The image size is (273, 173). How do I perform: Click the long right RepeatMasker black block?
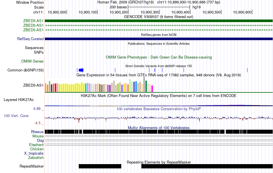click(x=207, y=166)
